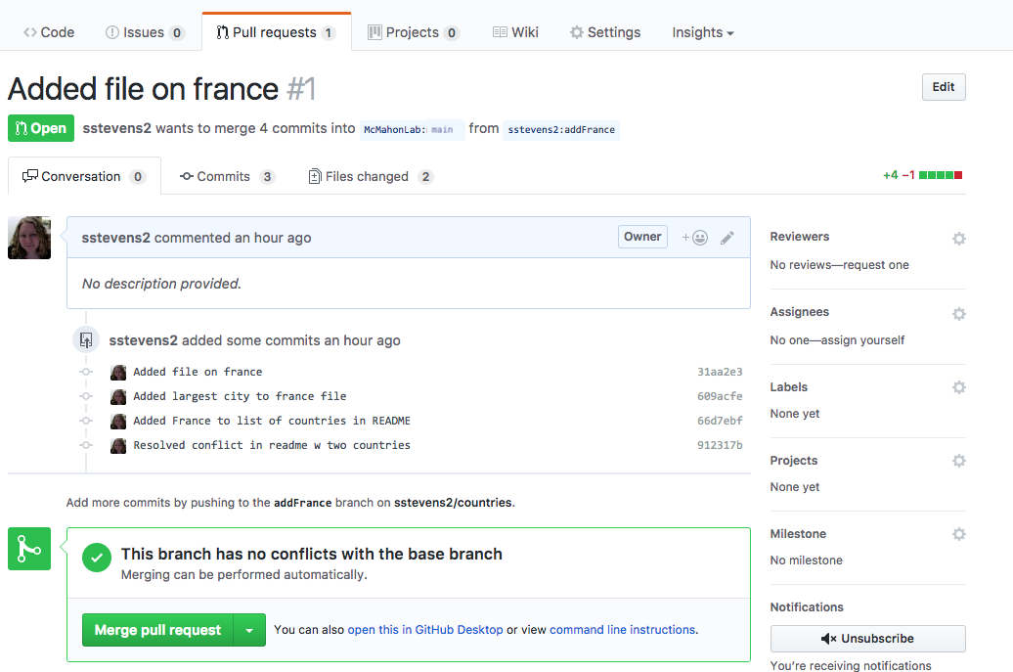This screenshot has width=1013, height=672.
Task: Open commit 'Added France to list of countries in README'
Action: coord(272,421)
